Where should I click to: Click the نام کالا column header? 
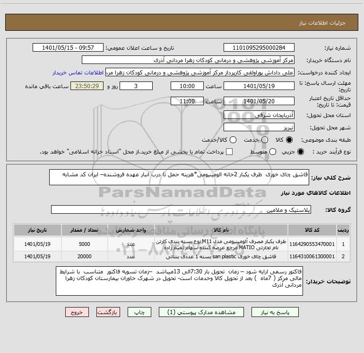pos(221,230)
